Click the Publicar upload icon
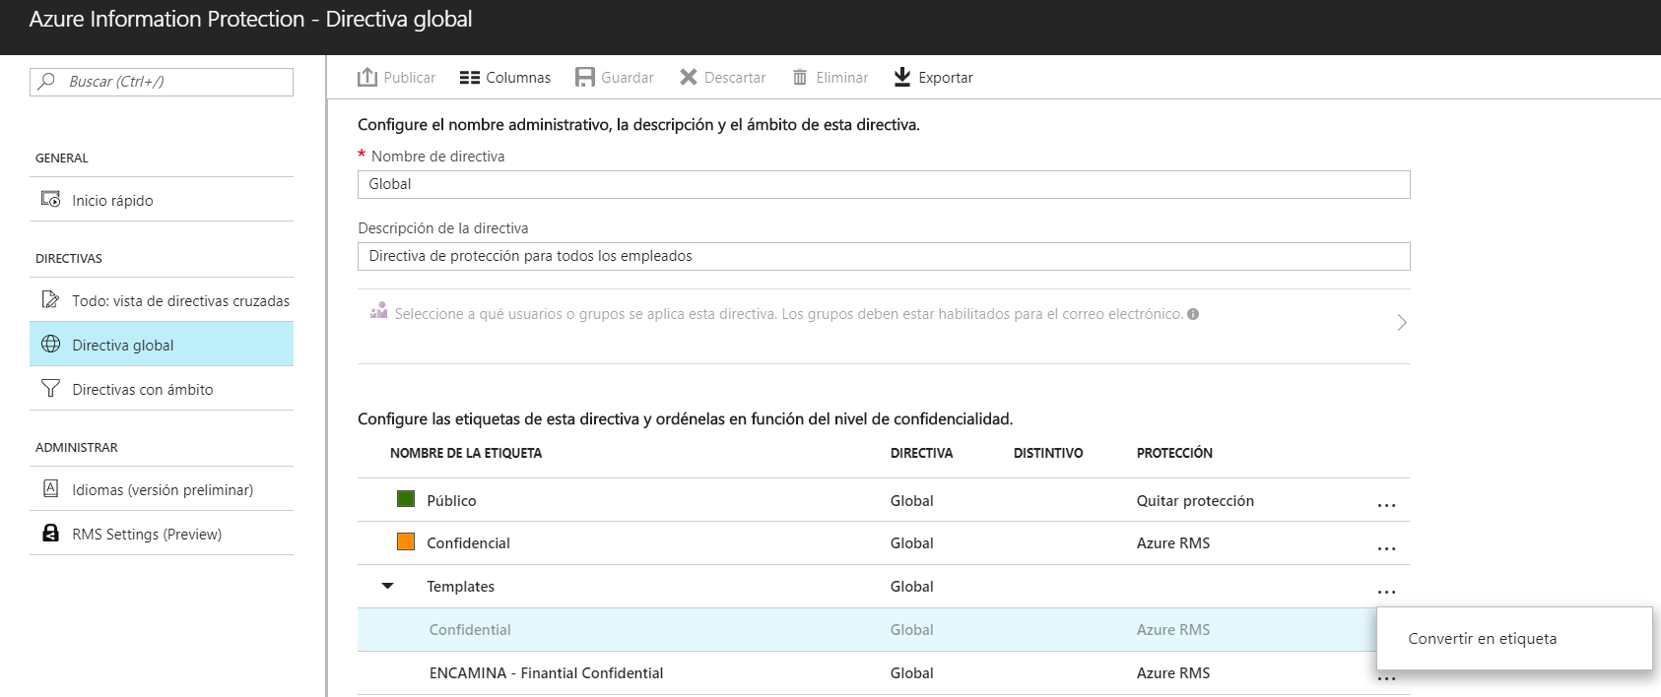Image resolution: width=1661 pixels, height=697 pixels. coord(367,77)
